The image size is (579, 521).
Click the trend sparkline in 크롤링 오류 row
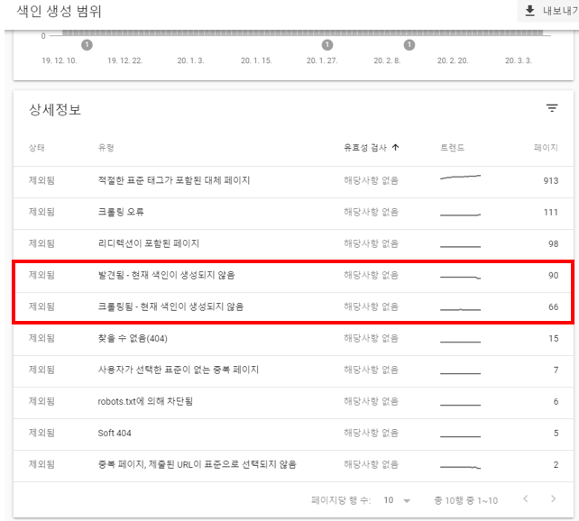coord(461,215)
